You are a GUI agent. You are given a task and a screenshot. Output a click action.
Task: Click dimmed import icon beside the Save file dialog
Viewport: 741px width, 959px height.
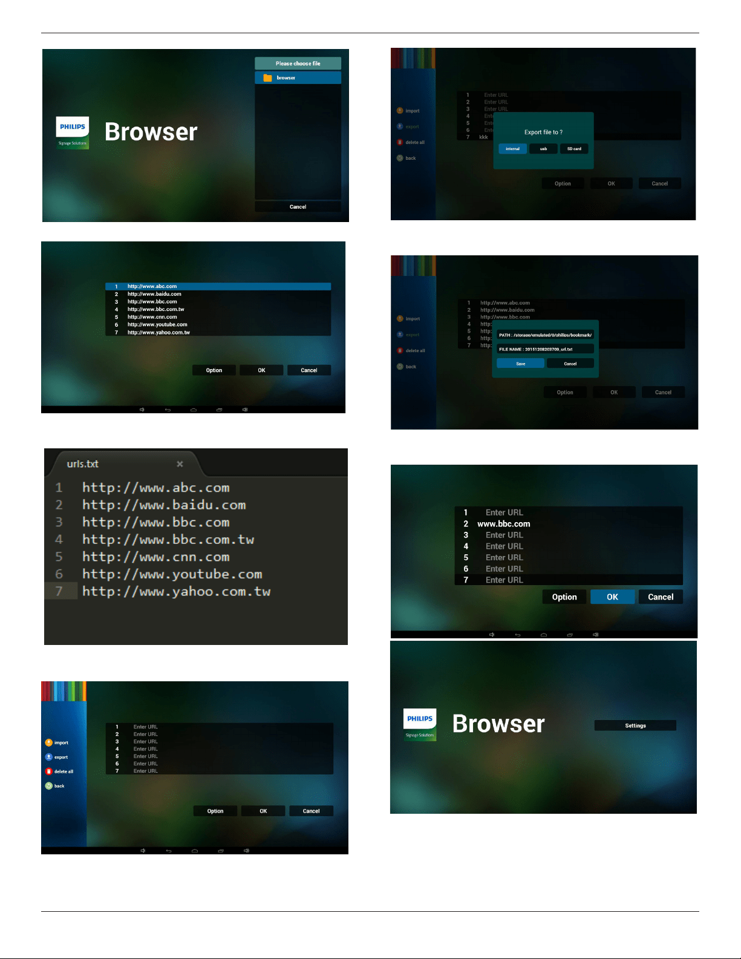tap(400, 319)
